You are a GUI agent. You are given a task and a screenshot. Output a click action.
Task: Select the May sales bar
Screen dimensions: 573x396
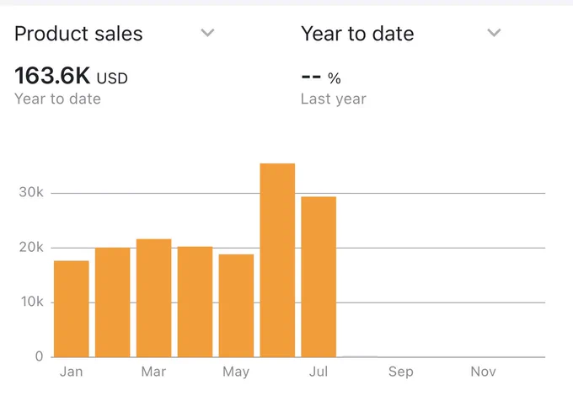(236, 305)
